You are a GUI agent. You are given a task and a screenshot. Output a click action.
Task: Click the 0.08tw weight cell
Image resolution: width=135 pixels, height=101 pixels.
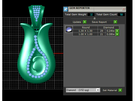[x=111, y=34]
